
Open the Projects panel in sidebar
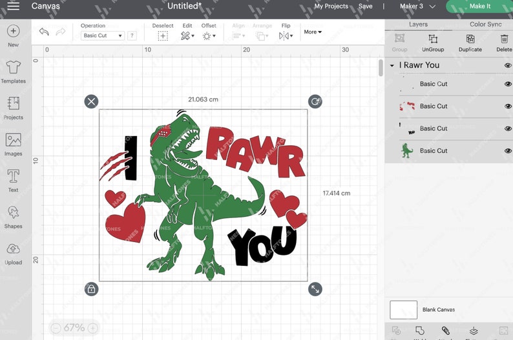pos(13,108)
